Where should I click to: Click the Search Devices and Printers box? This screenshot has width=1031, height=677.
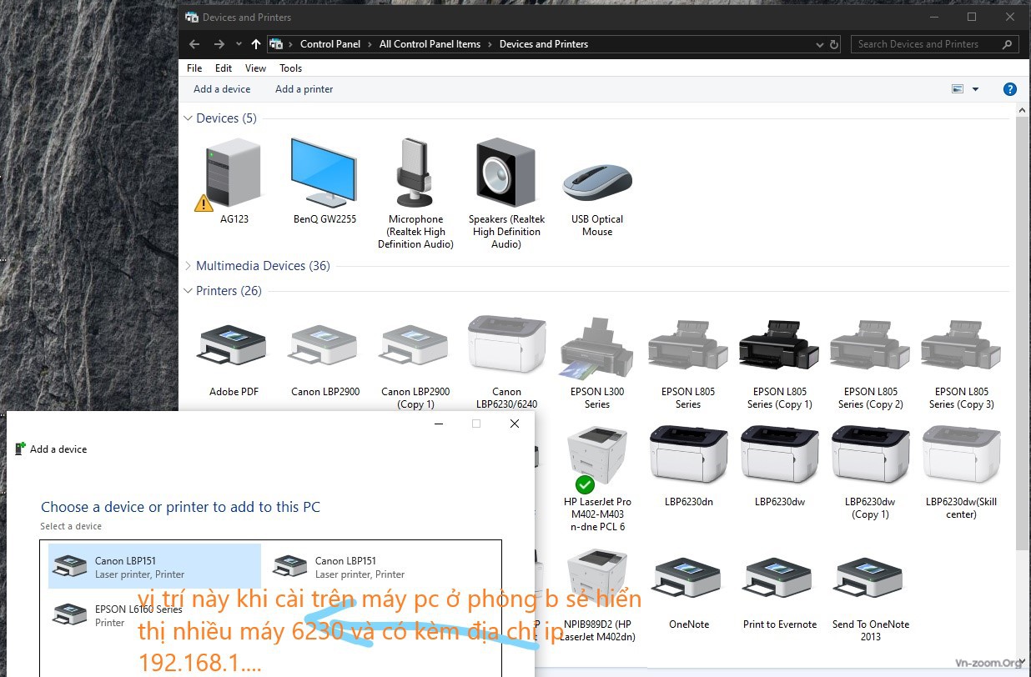click(x=934, y=44)
